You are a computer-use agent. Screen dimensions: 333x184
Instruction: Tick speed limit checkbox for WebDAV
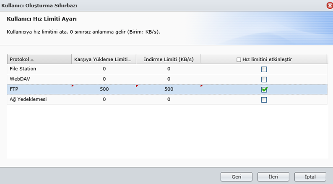click(x=264, y=79)
